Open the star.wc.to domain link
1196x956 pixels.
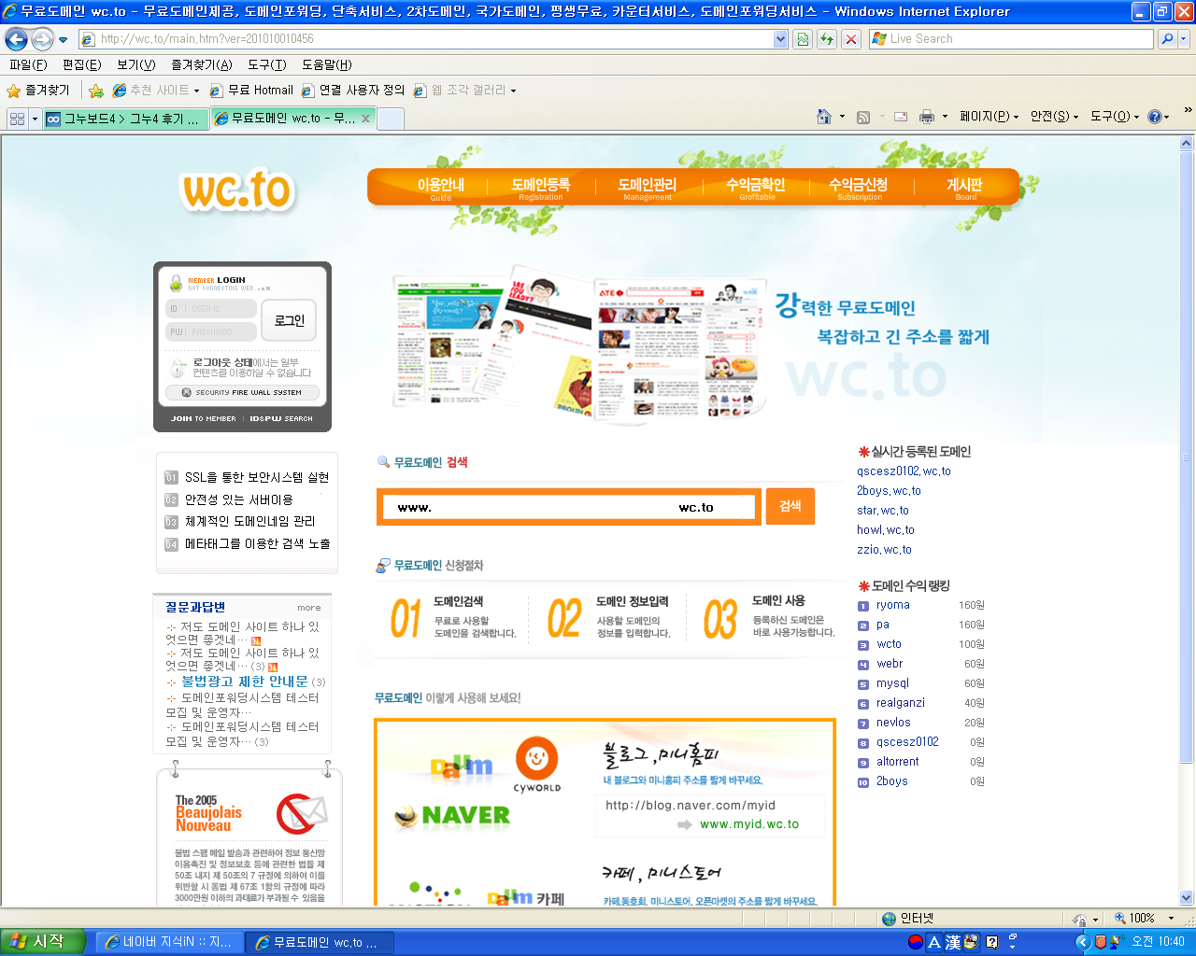pos(883,511)
